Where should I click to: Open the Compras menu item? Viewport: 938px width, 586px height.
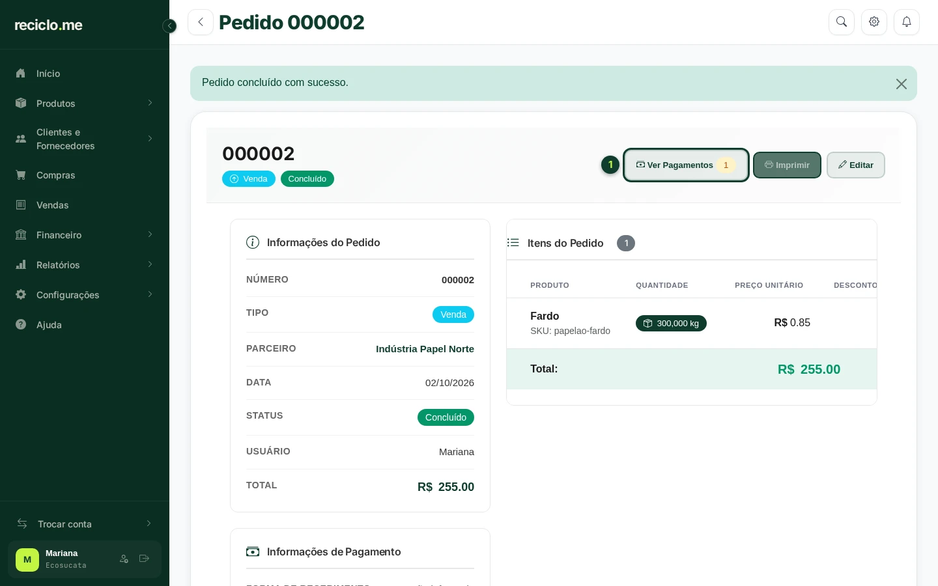(85, 175)
